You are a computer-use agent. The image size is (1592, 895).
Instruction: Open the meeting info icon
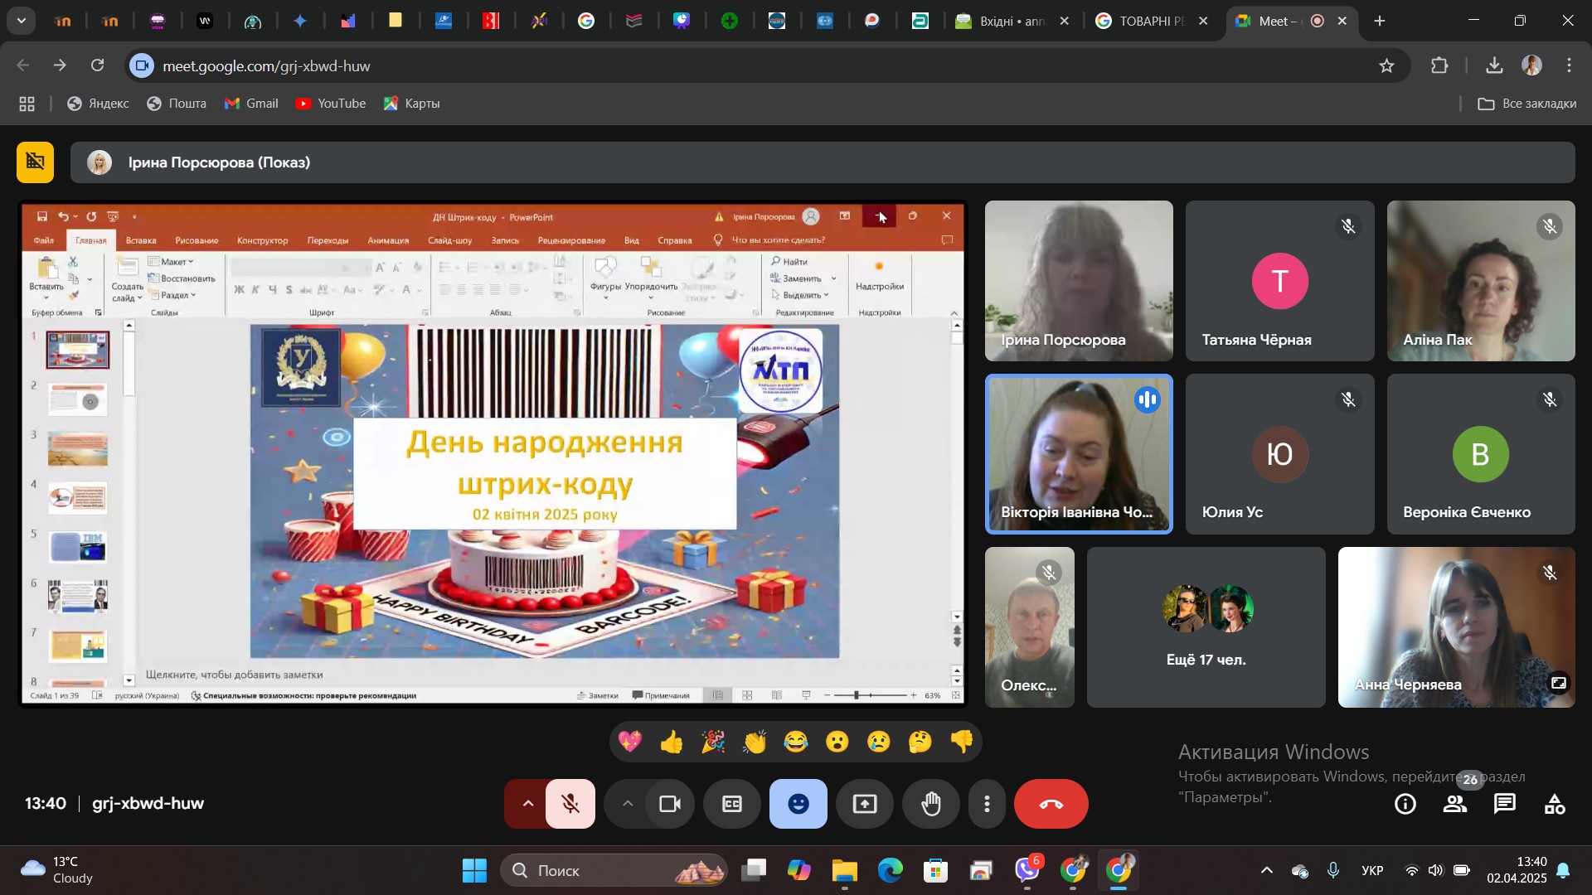pos(1405,804)
